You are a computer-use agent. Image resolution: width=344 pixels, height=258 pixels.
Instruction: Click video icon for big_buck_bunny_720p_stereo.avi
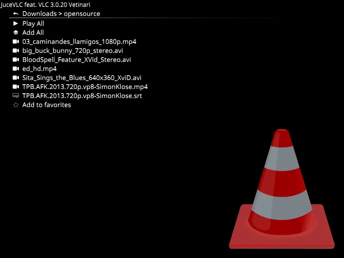(16, 50)
